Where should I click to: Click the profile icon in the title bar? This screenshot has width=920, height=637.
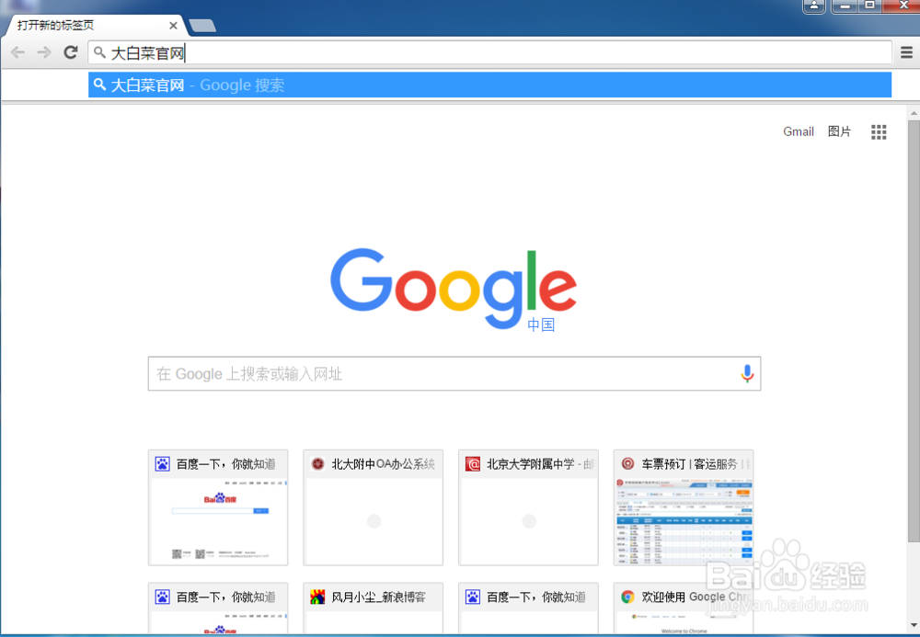tap(813, 6)
